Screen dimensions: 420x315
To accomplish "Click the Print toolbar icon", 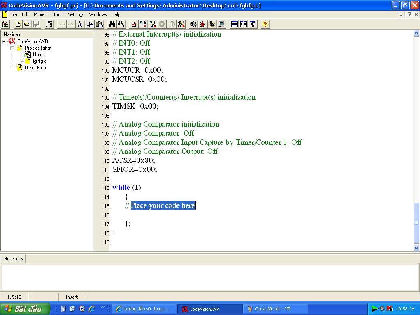I will coord(49,24).
